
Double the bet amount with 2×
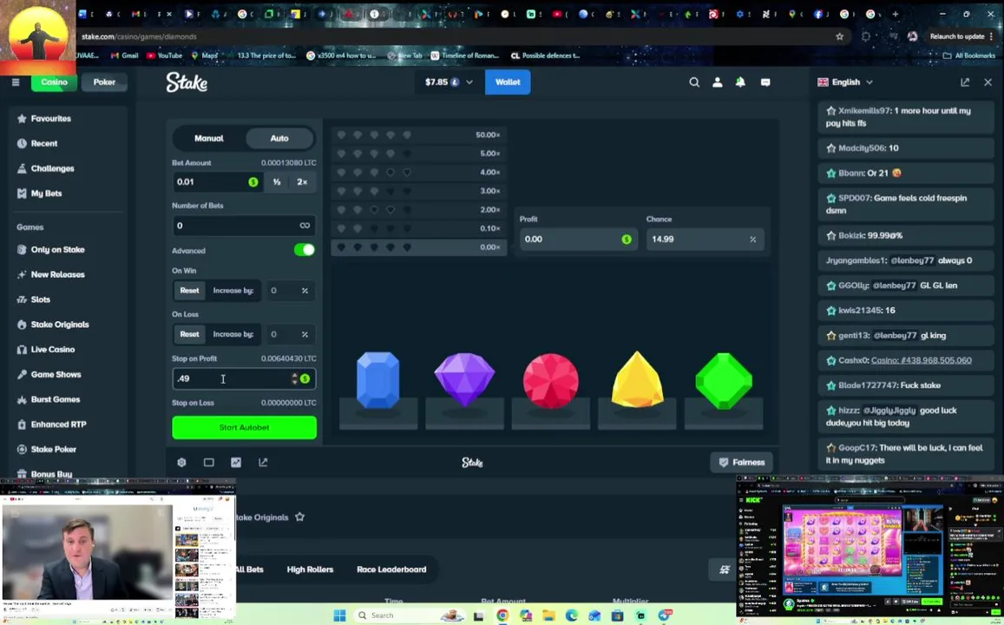point(302,182)
